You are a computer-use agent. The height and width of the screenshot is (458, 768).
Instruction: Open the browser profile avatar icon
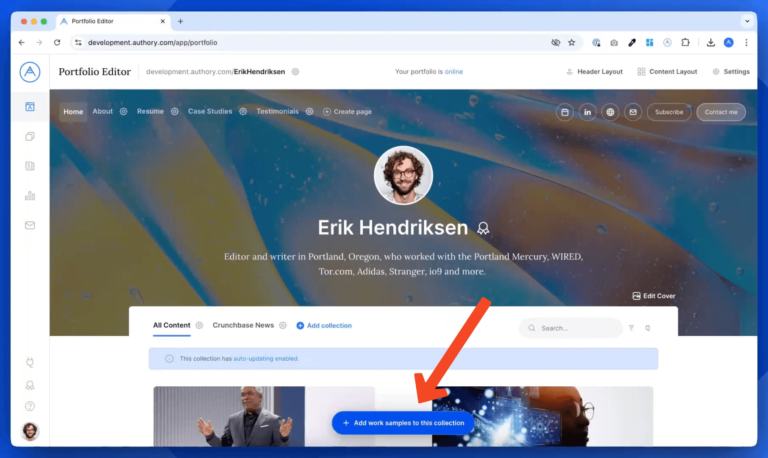click(x=729, y=42)
